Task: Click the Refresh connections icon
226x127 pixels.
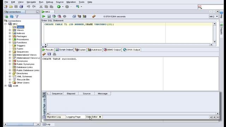Action: [12, 17]
